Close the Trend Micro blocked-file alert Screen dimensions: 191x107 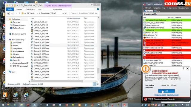click(x=187, y=69)
